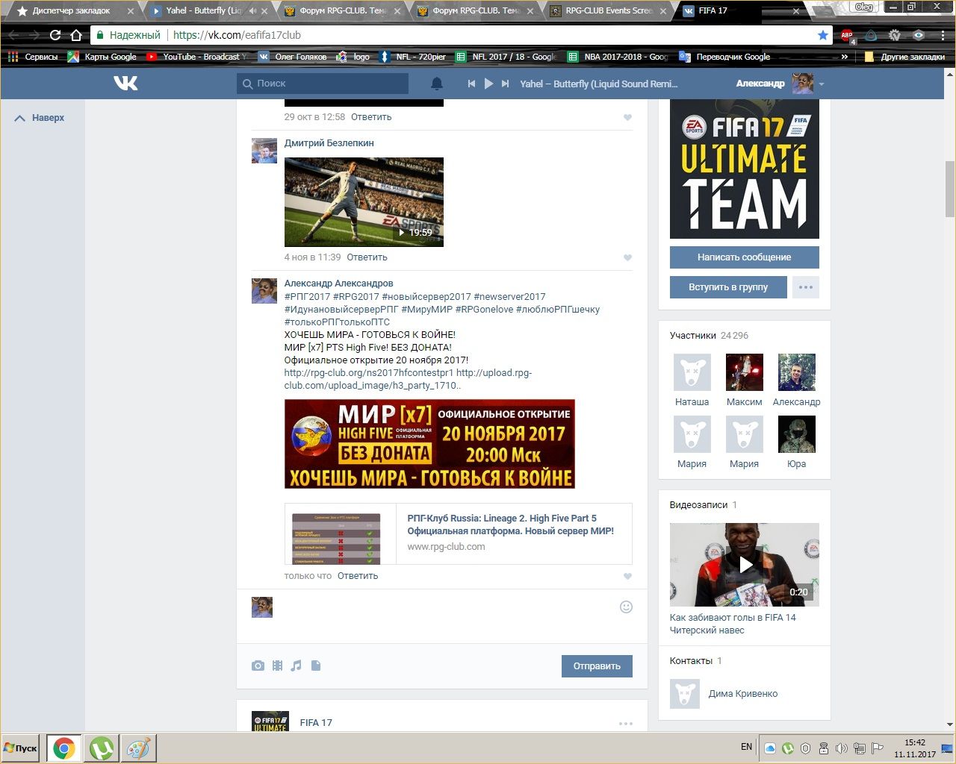Open uTorrent from the taskbar
Screen dimensions: 956x764
click(x=102, y=748)
